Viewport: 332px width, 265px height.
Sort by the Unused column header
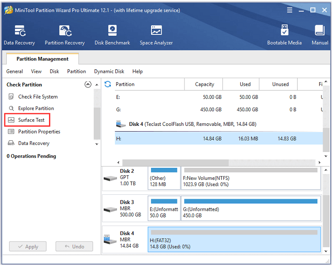pyautogui.click(x=278, y=84)
